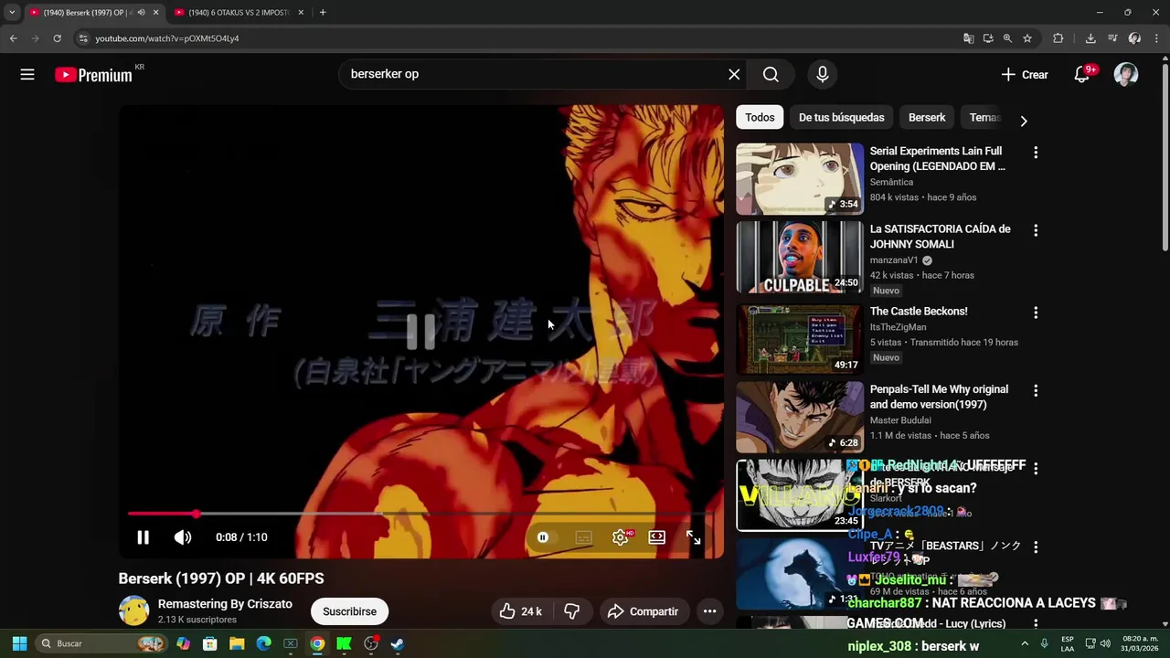
Task: Open The Castle Beckons! video thumbnail
Action: pos(800,339)
